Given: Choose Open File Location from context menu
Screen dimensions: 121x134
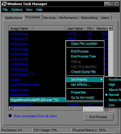Looking at the screenshot, I should click(x=84, y=43).
